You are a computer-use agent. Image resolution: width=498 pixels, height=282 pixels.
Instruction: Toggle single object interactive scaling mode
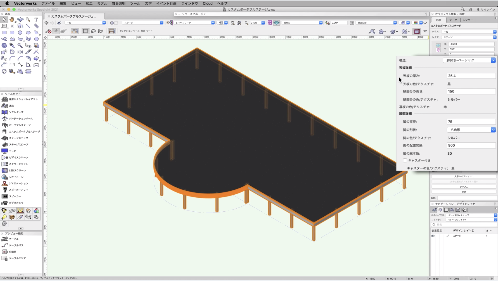pos(56,31)
